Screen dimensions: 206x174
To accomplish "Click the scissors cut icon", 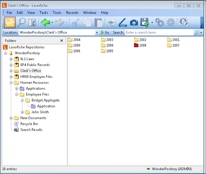I will (x=76, y=22).
